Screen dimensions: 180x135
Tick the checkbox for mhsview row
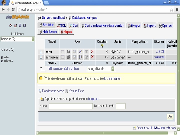click(x=41, y=57)
